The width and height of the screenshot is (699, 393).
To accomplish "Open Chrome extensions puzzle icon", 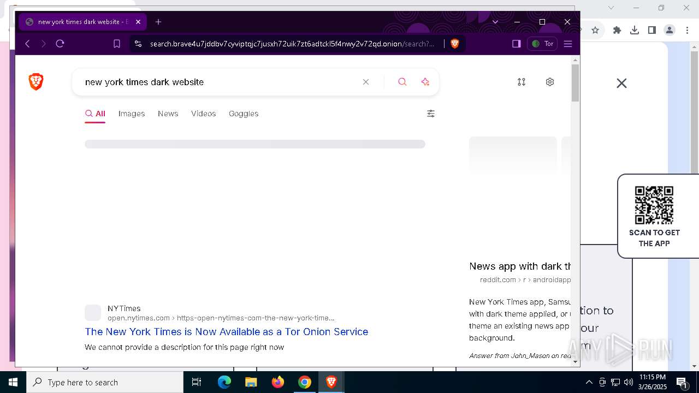I will point(617,30).
